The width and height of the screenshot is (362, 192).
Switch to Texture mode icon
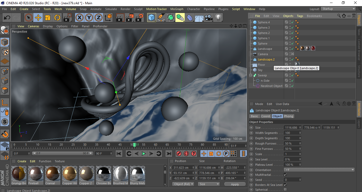[5, 52]
